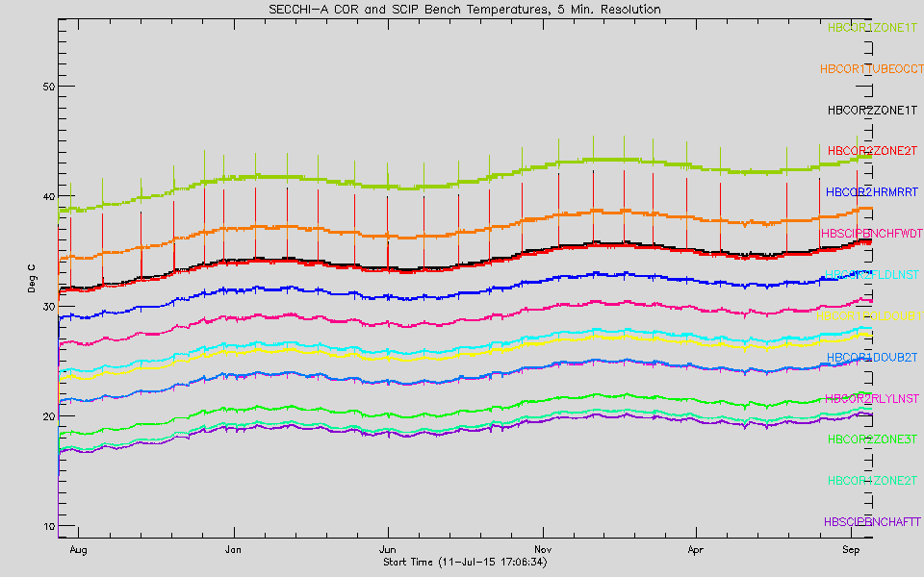Image resolution: width=924 pixels, height=577 pixels.
Task: Click the y-axis tick label 20
Action: tap(49, 416)
